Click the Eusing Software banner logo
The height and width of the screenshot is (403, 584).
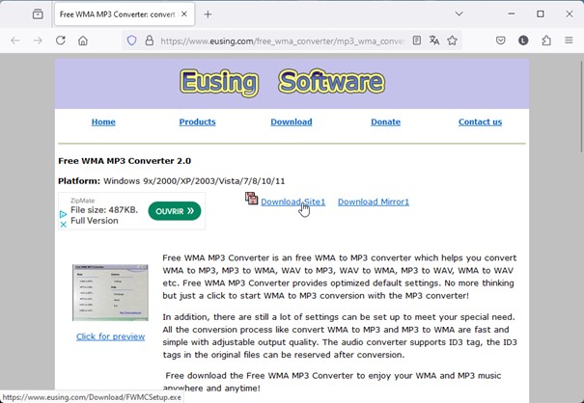click(x=282, y=82)
